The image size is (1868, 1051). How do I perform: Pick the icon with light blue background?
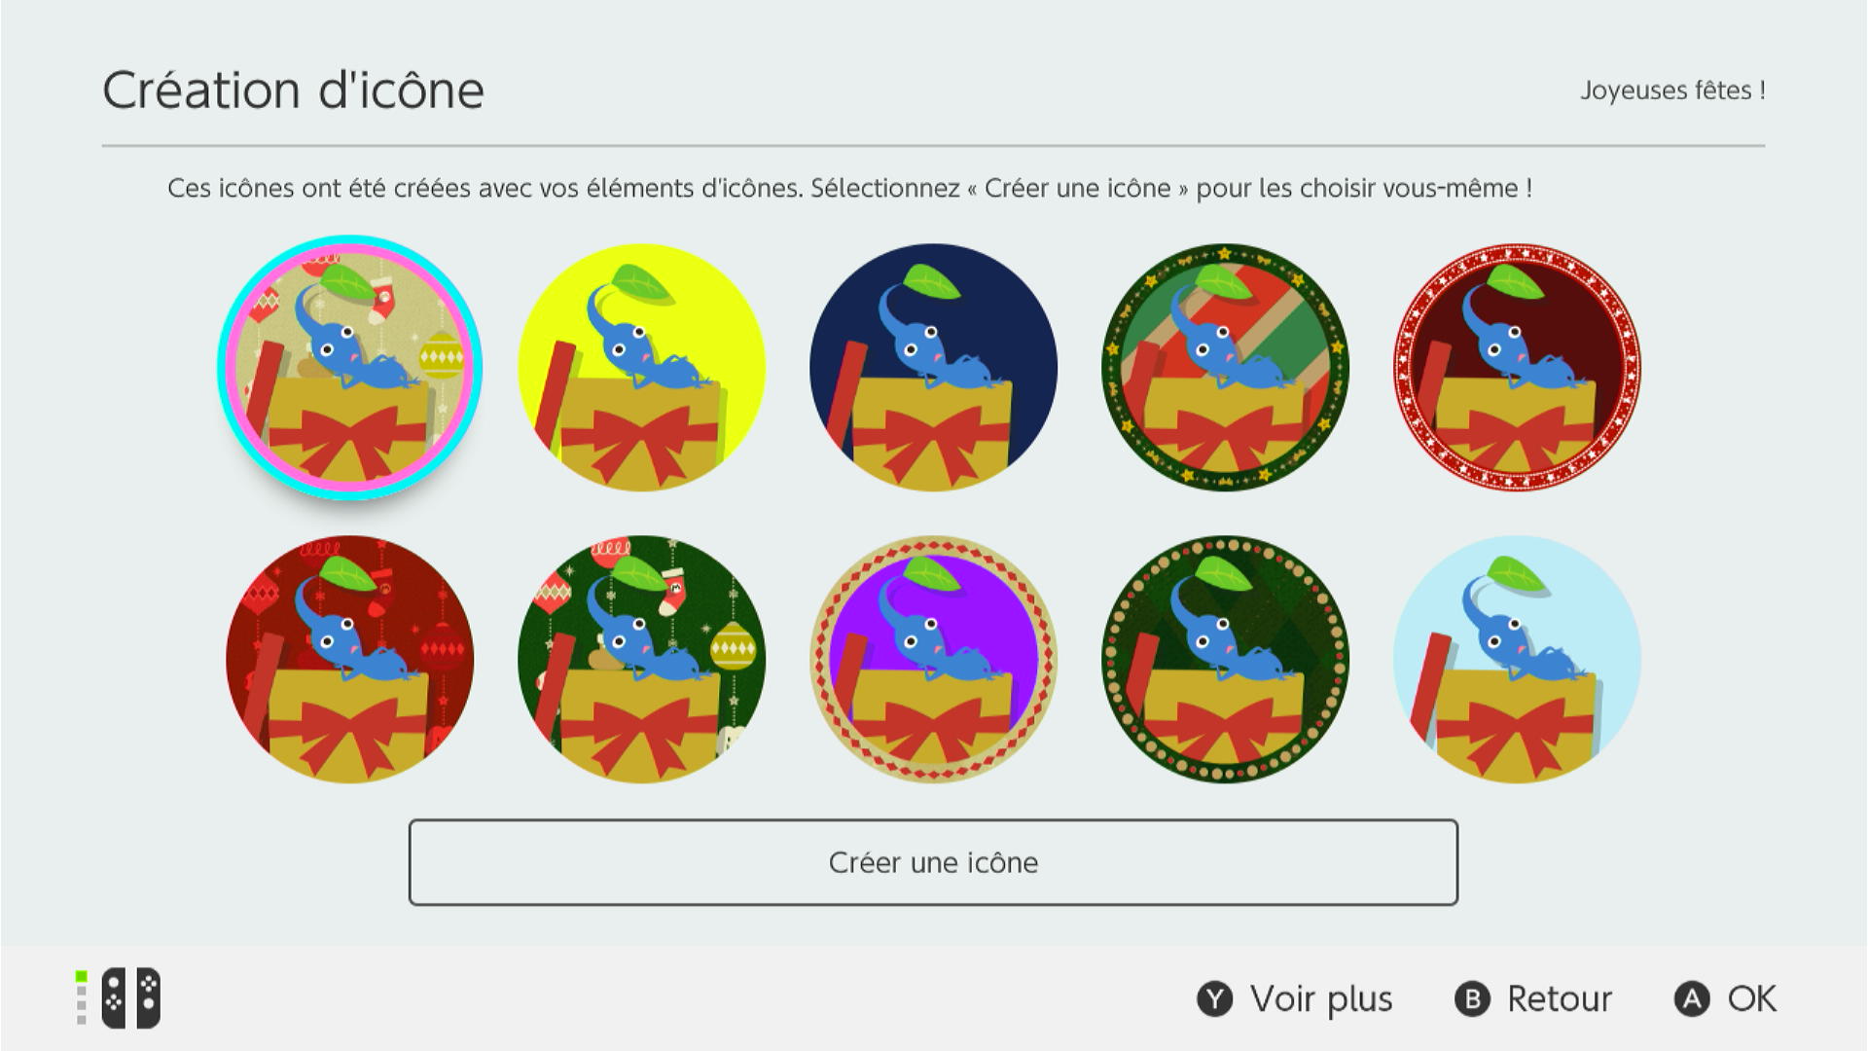pos(1517,660)
